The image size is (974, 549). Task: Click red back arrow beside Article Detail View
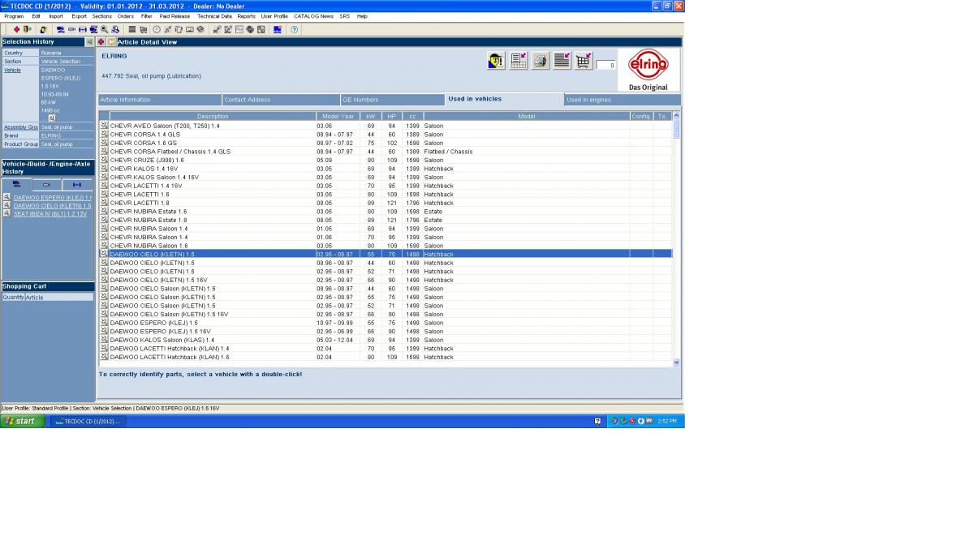[x=101, y=41]
